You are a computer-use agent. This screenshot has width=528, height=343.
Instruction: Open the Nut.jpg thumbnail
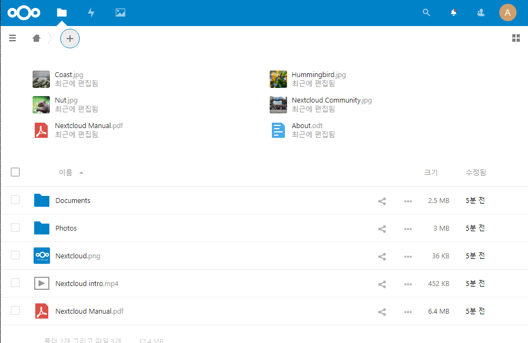tap(41, 105)
